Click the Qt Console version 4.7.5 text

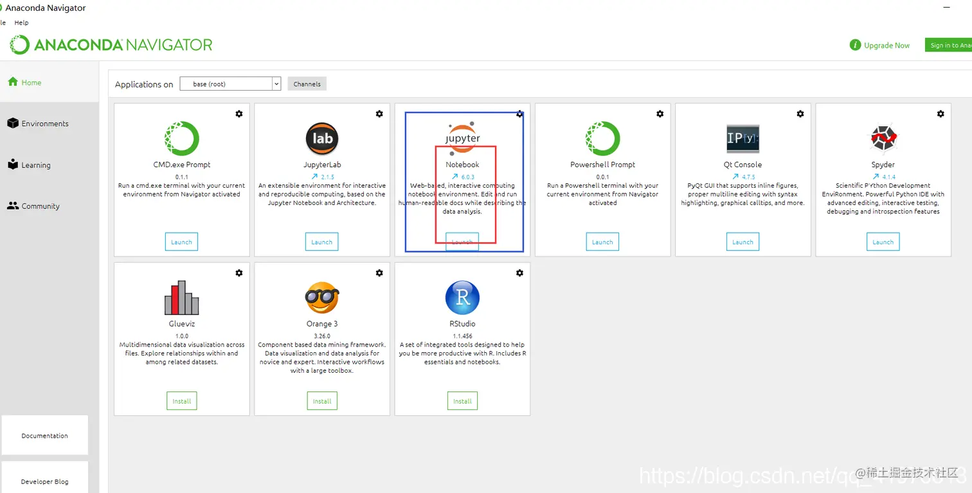click(748, 177)
